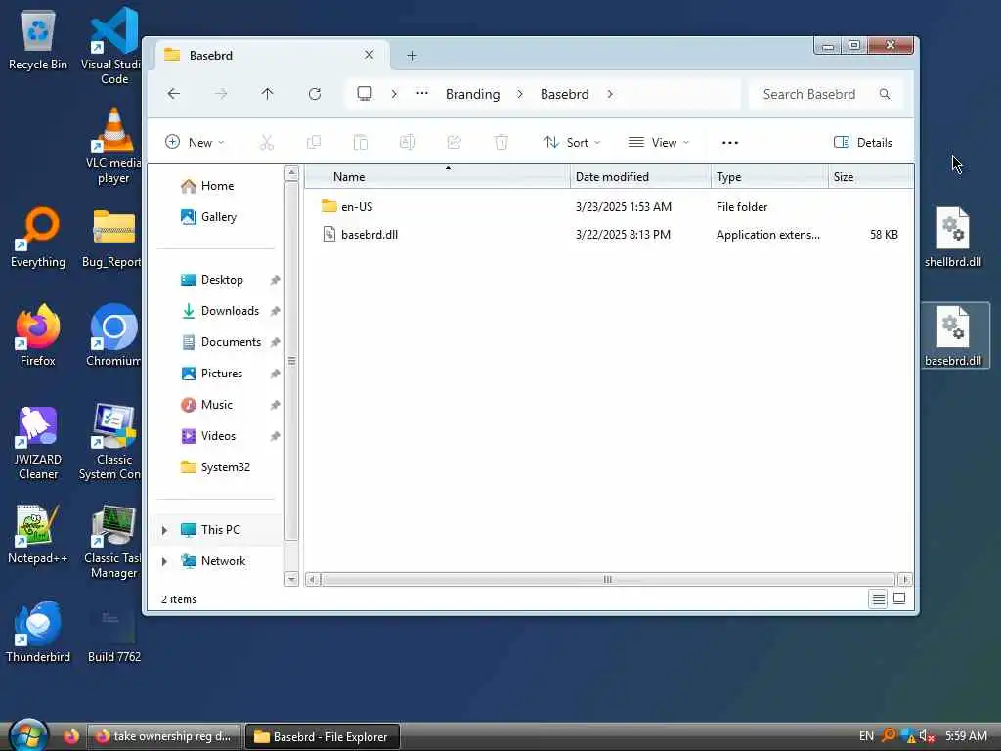The image size is (1001, 751).
Task: Open Downloads in navigation pane
Action: (230, 311)
